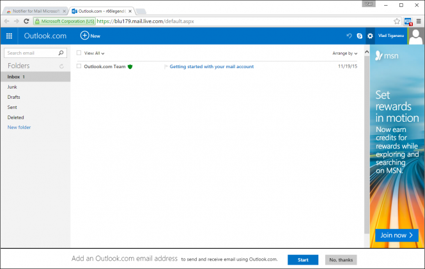Image resolution: width=425 pixels, height=269 pixels.
Task: Dismiss the banner with No, thanks
Action: (341, 260)
